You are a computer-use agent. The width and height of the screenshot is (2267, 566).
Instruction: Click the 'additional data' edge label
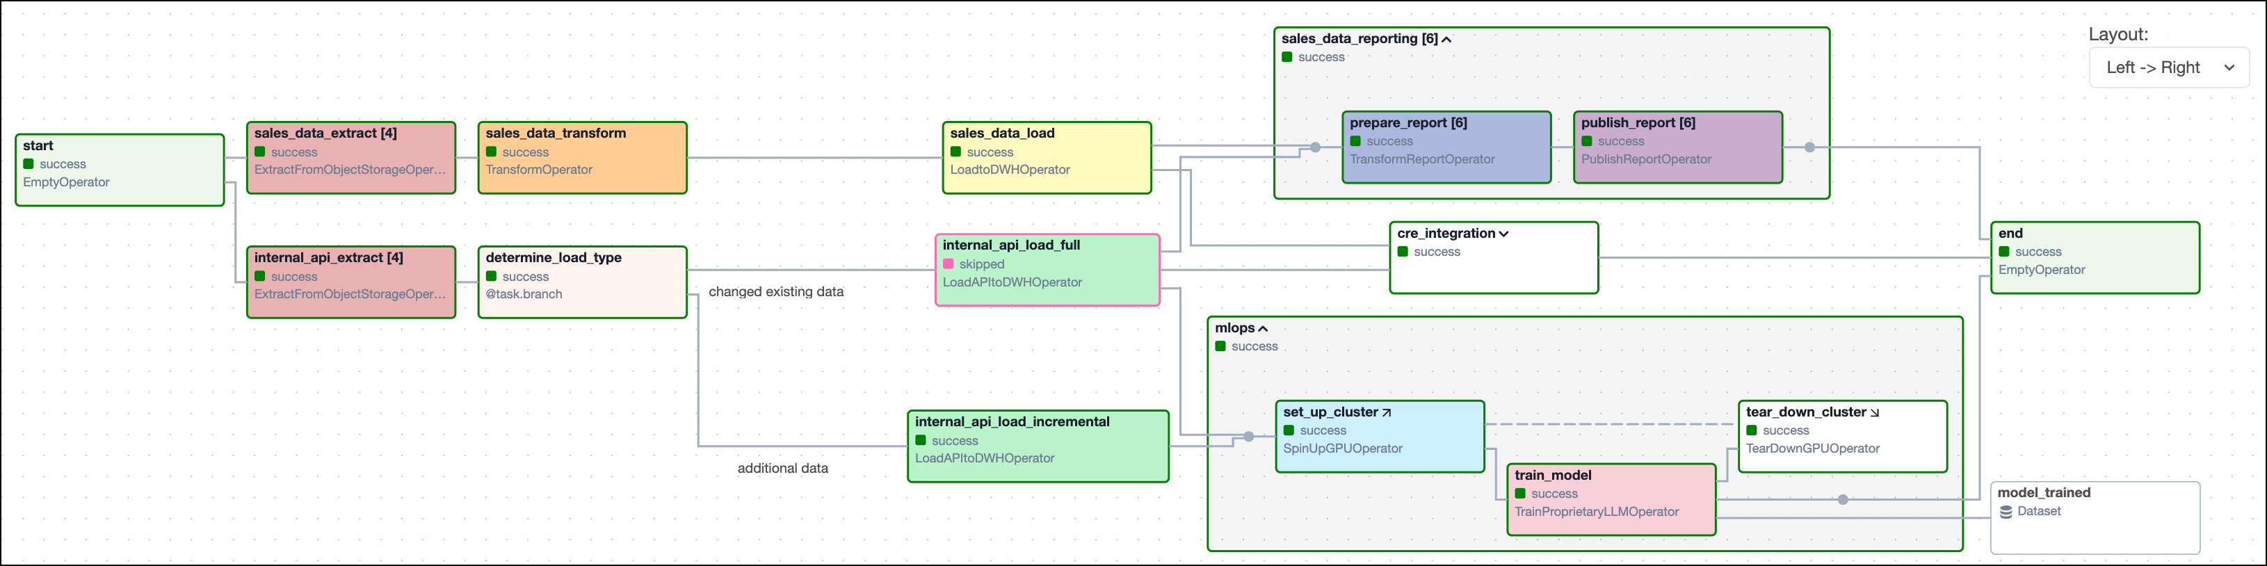click(x=782, y=468)
